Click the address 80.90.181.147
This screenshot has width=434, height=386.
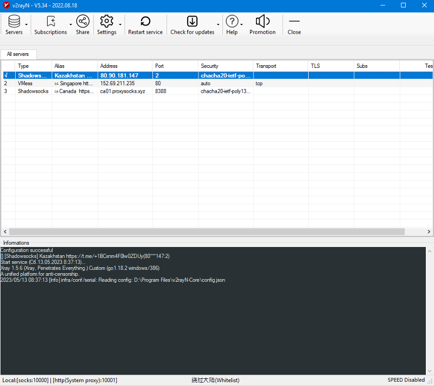(x=119, y=75)
